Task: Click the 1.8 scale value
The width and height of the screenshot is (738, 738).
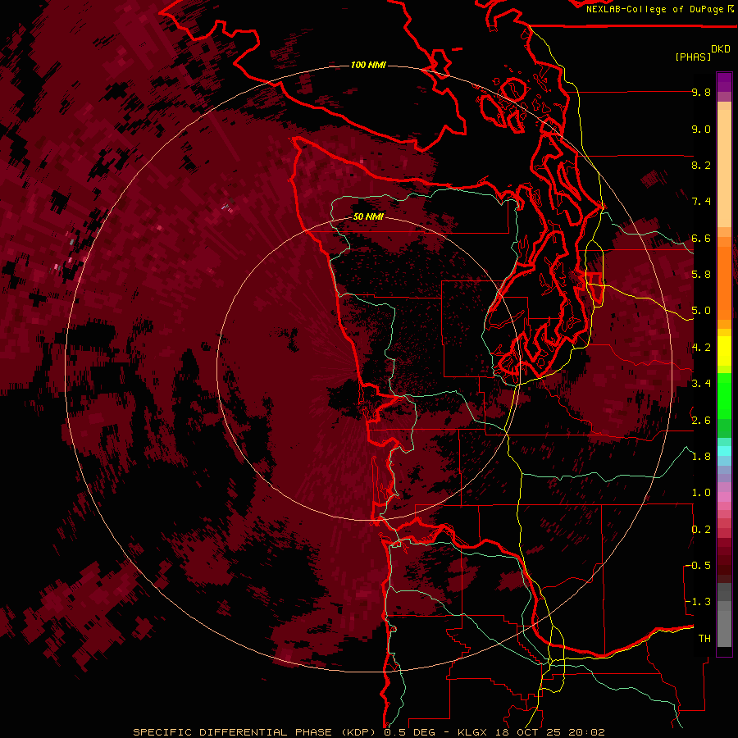Action: [701, 457]
